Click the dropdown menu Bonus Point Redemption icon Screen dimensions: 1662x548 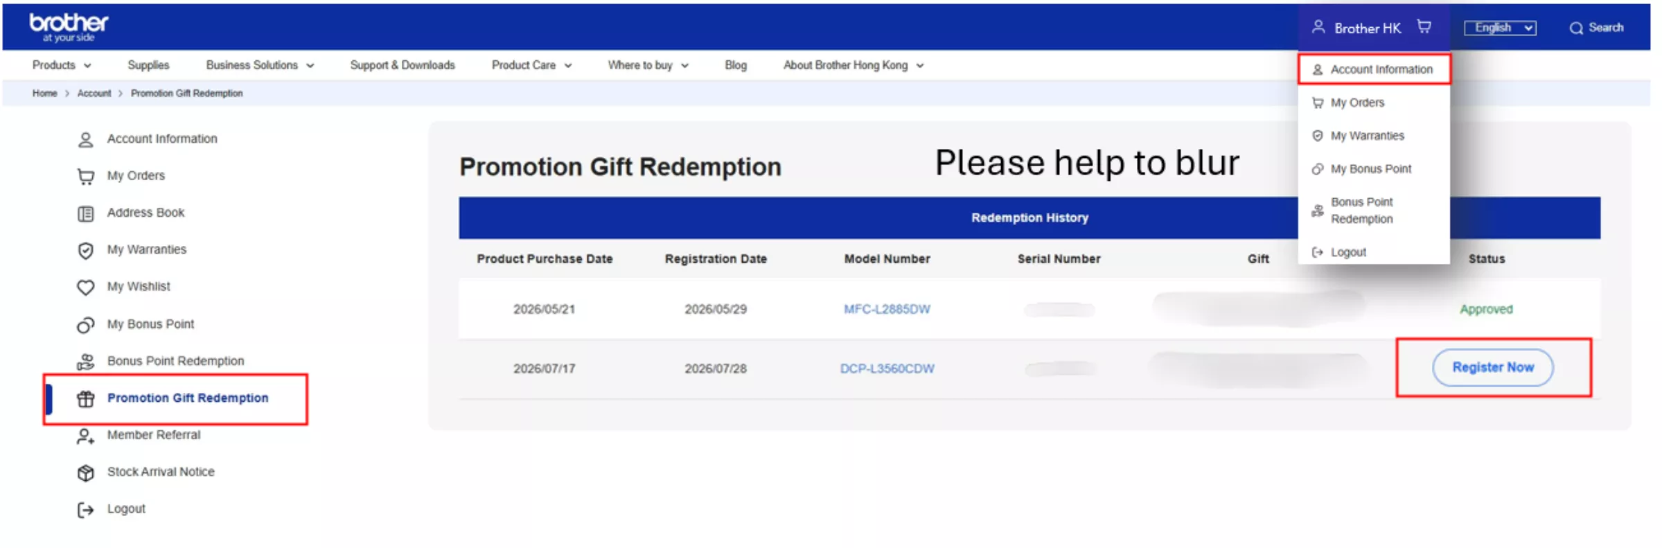[1317, 211]
